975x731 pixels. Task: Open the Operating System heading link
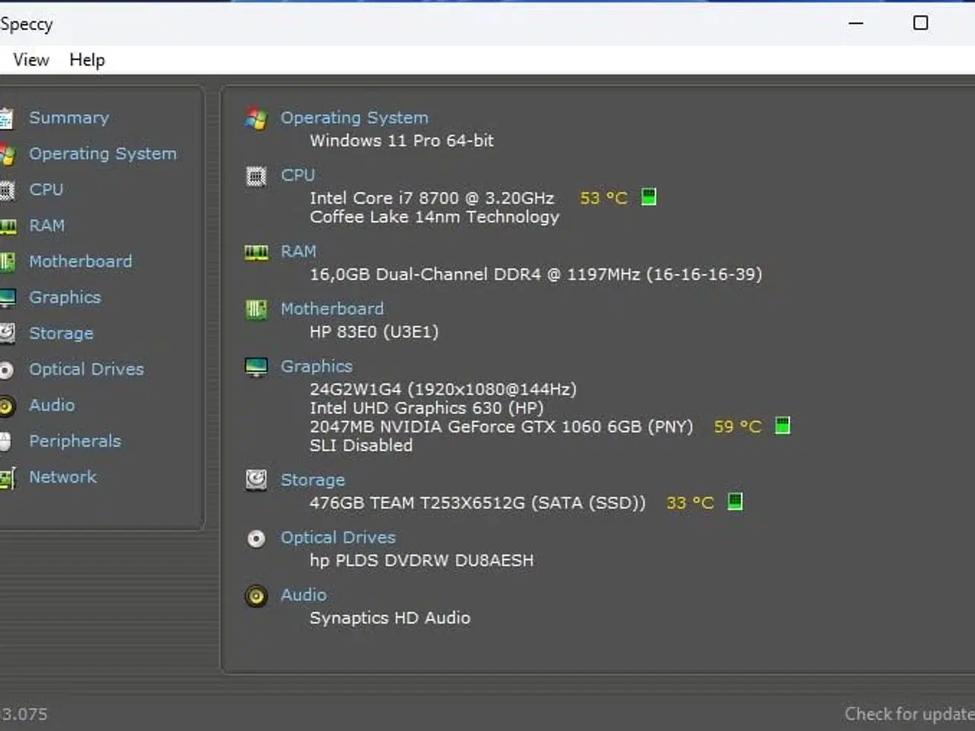tap(354, 117)
